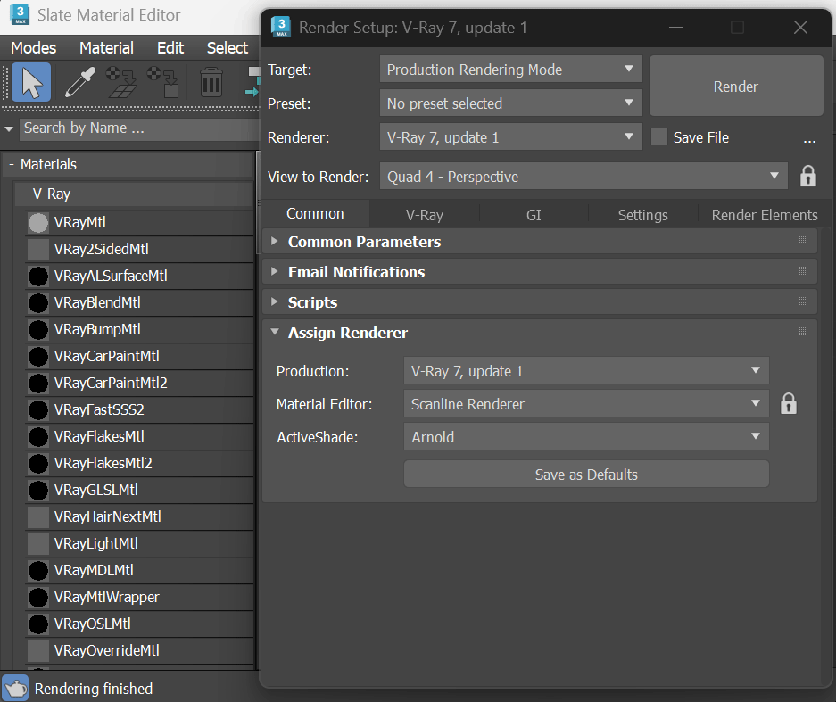Screen dimensions: 836x702
Task: Open the Production renderer dropdown
Action: pyautogui.click(x=586, y=370)
